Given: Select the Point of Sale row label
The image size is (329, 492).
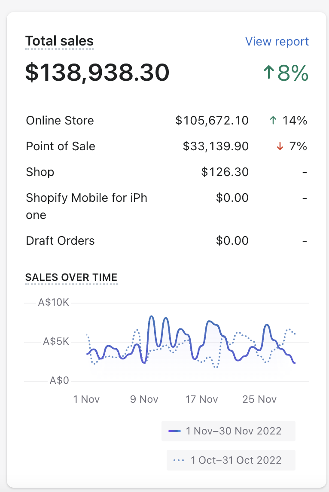Looking at the screenshot, I should click(x=61, y=146).
